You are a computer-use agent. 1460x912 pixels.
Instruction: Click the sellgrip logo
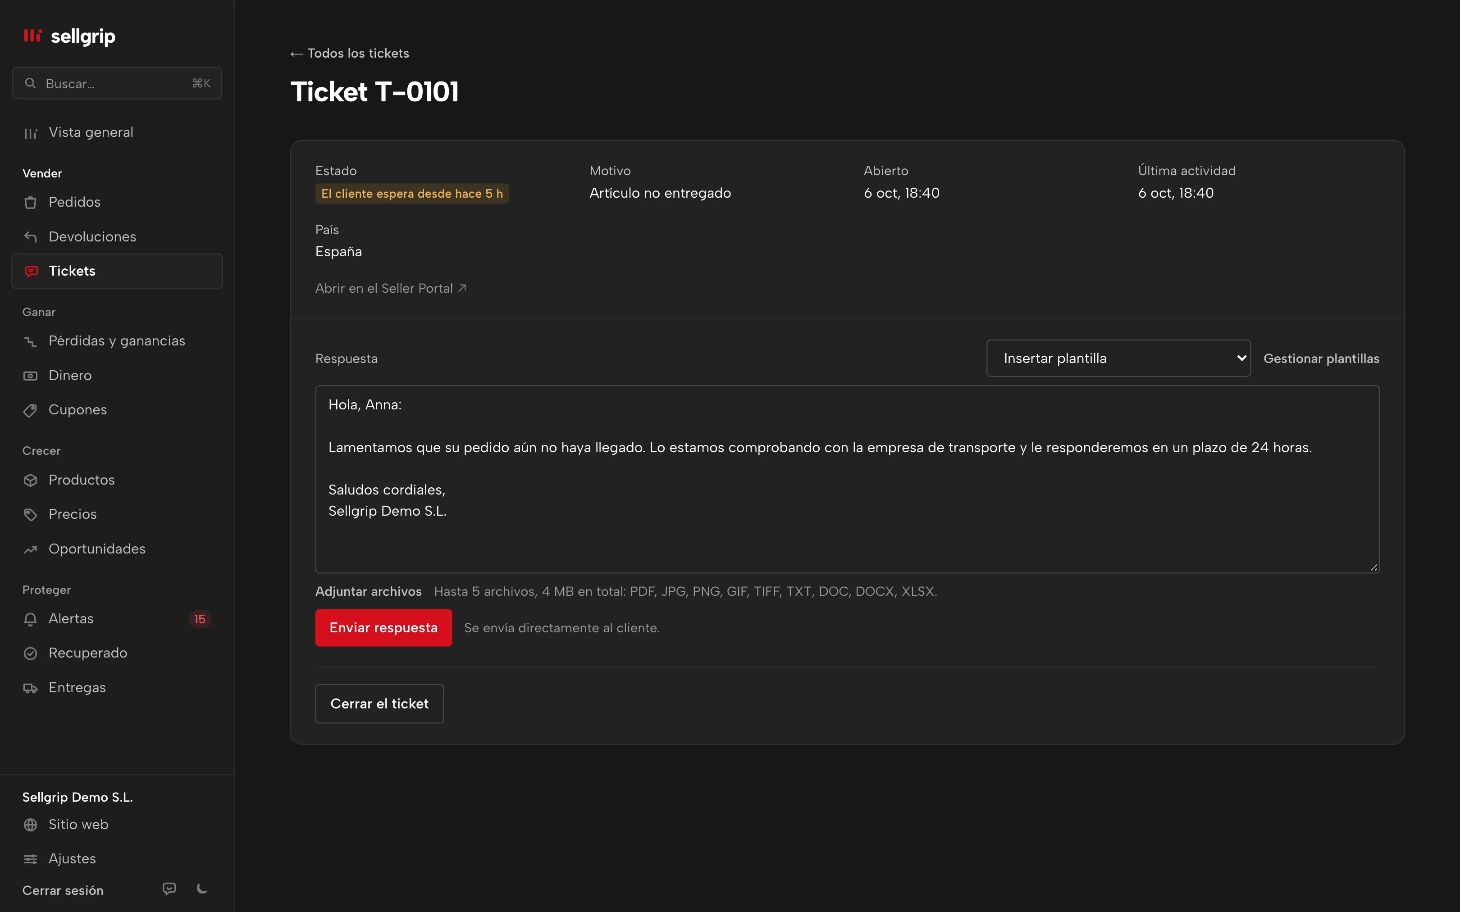pyautogui.click(x=69, y=36)
